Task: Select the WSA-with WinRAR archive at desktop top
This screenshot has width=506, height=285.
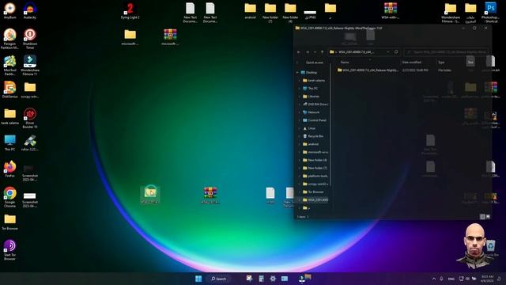Action: pyautogui.click(x=391, y=10)
